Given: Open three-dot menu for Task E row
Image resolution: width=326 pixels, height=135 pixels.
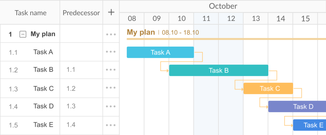Looking at the screenshot, I should click(111, 125).
